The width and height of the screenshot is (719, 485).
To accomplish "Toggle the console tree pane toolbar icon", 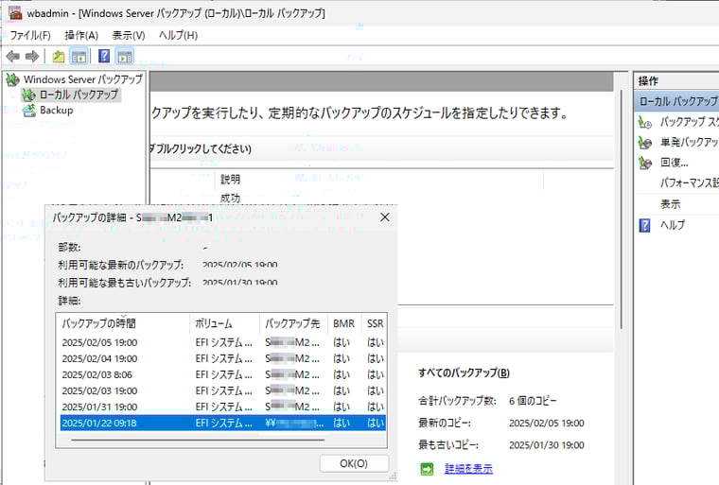I will click(79, 56).
